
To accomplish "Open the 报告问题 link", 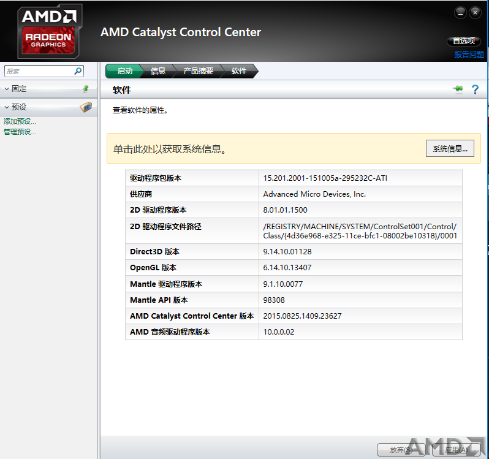I will click(x=469, y=55).
